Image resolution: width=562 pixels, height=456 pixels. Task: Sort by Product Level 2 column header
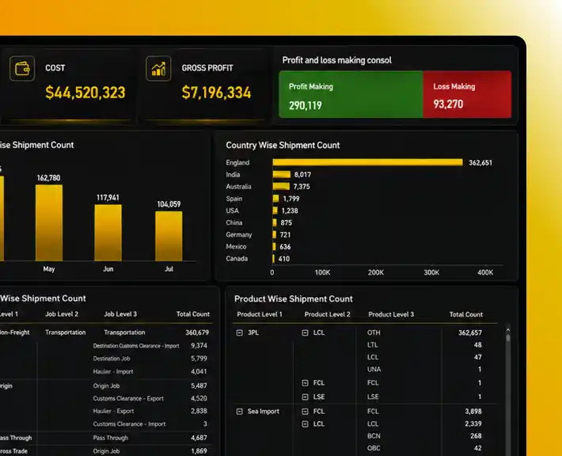pyautogui.click(x=327, y=314)
